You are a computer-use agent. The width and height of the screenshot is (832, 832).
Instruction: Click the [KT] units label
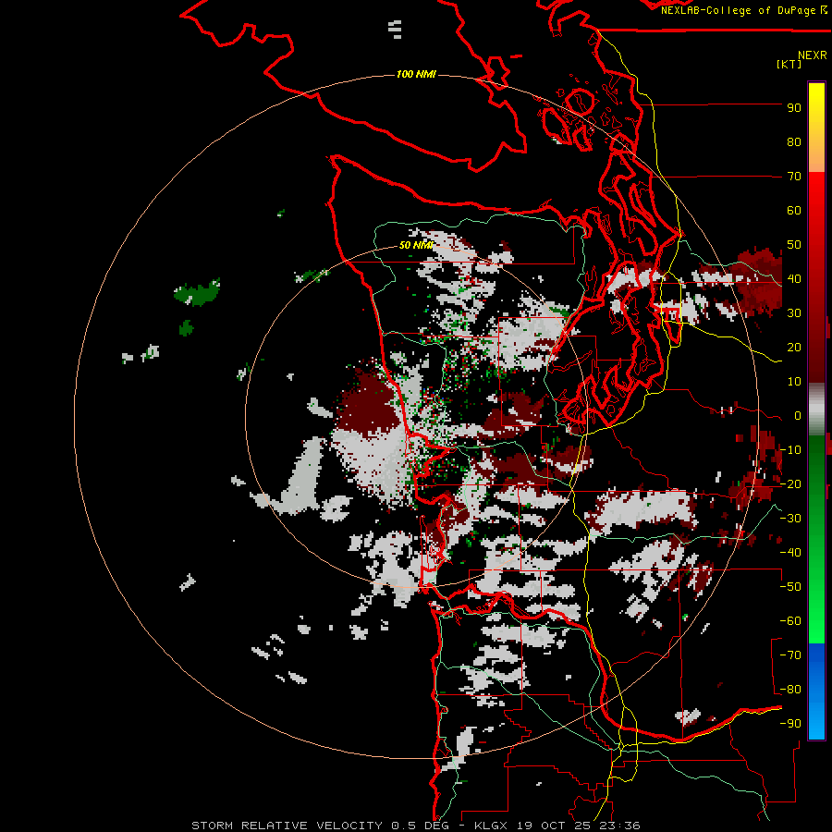pyautogui.click(x=789, y=64)
